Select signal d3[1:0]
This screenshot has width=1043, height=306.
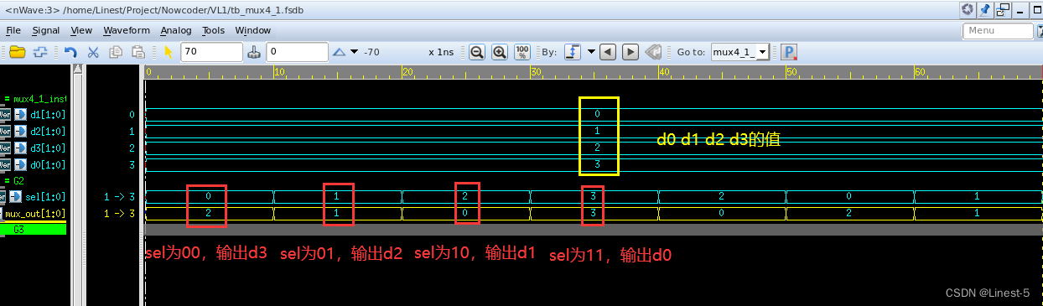tap(47, 148)
